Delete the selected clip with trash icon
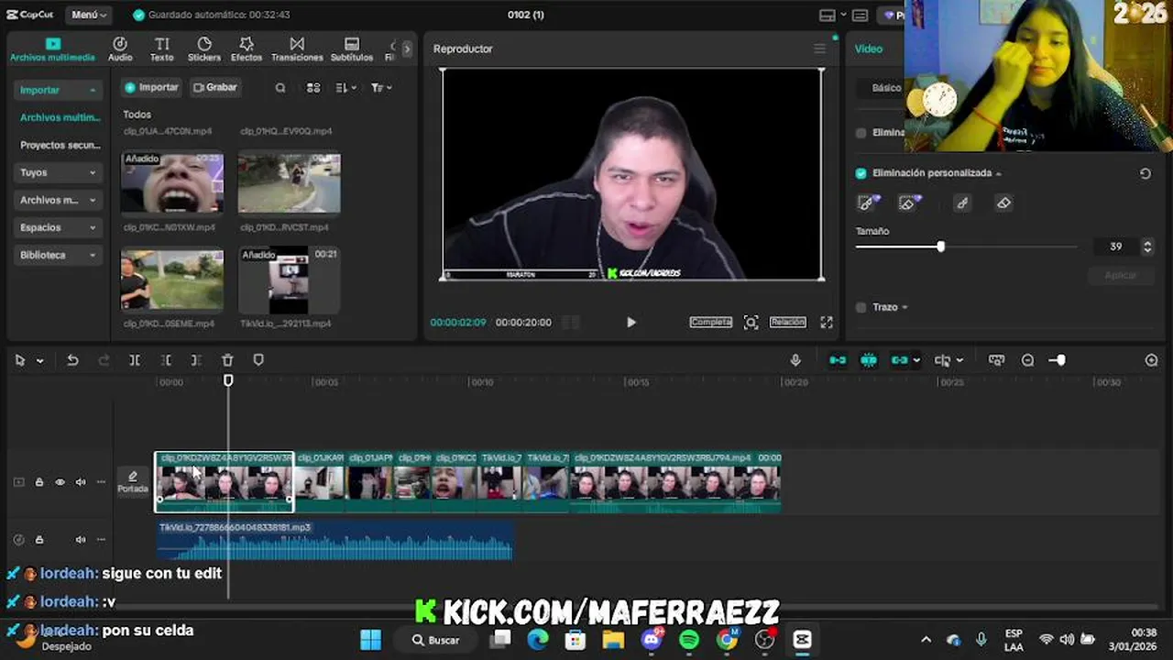Screen dimensions: 1173x660 pyautogui.click(x=227, y=360)
